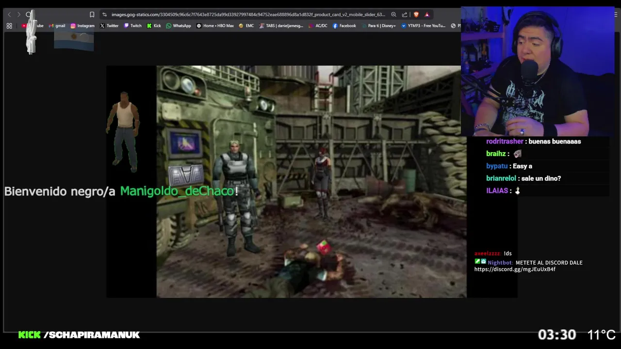Open site settings icon in address bar
621x349 pixels.
coord(104,15)
